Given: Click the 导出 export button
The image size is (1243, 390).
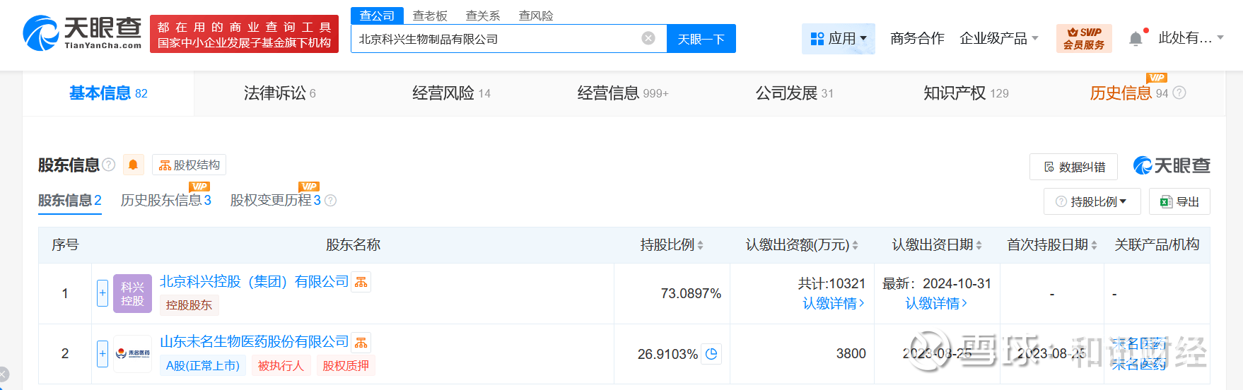Looking at the screenshot, I should tap(1179, 201).
